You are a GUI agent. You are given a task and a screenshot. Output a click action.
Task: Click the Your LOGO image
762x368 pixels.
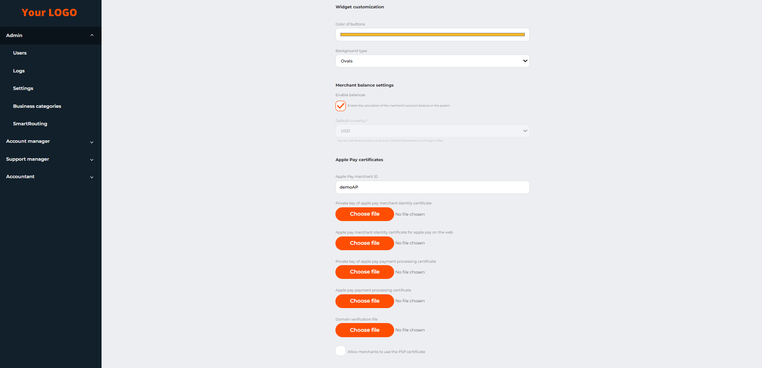pyautogui.click(x=49, y=12)
